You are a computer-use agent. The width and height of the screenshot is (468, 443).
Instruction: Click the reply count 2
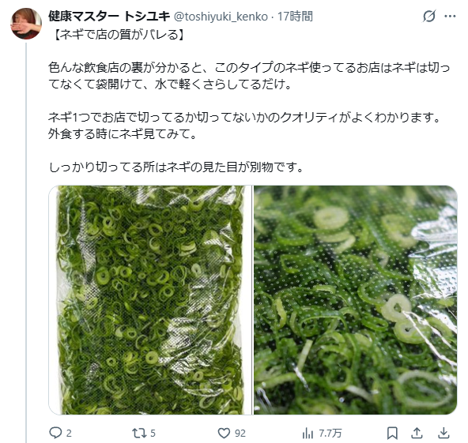(x=69, y=434)
